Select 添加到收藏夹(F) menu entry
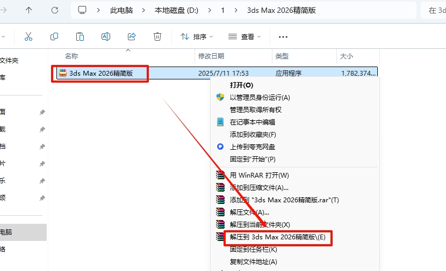Image resolution: width=446 pixels, height=271 pixels. coord(253,134)
